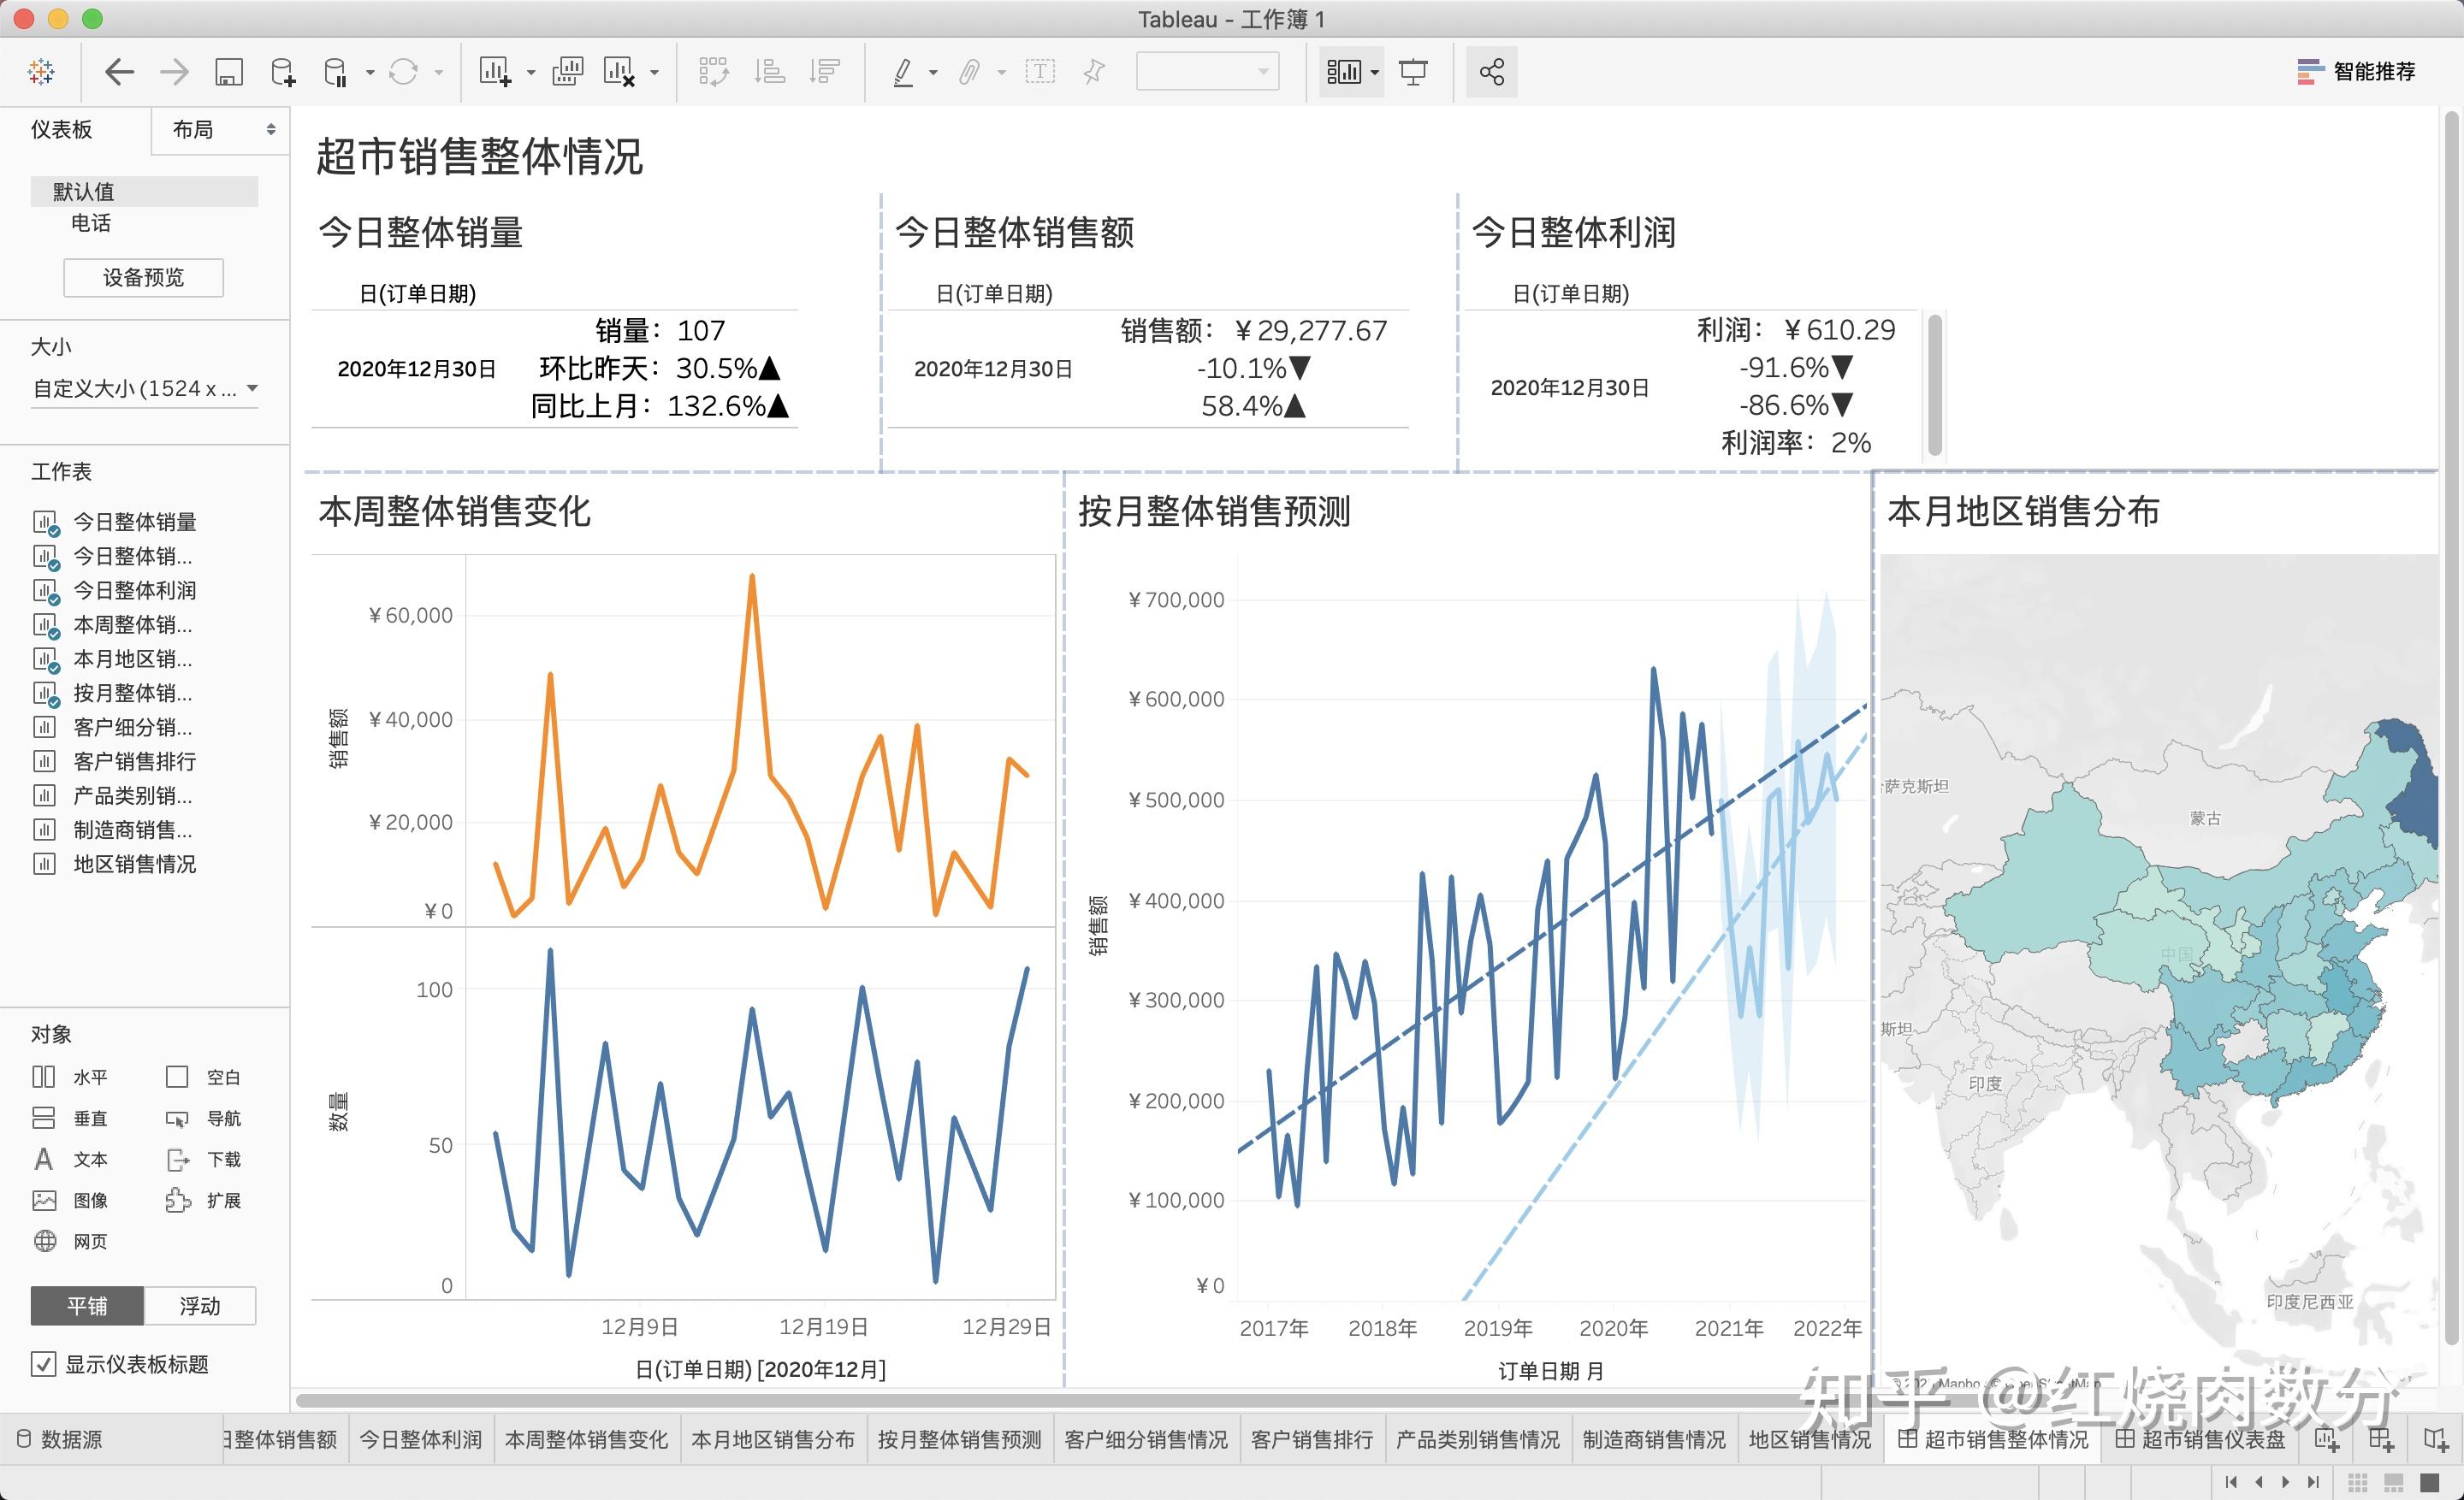This screenshot has height=1500, width=2464.
Task: Open the 自定义大小 size dropdown
Action: (x=144, y=389)
